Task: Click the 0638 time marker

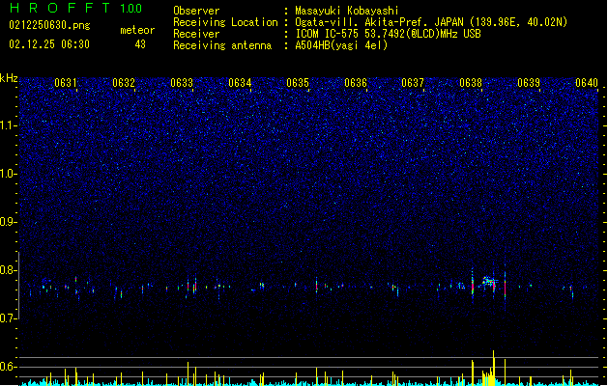Action: click(471, 83)
